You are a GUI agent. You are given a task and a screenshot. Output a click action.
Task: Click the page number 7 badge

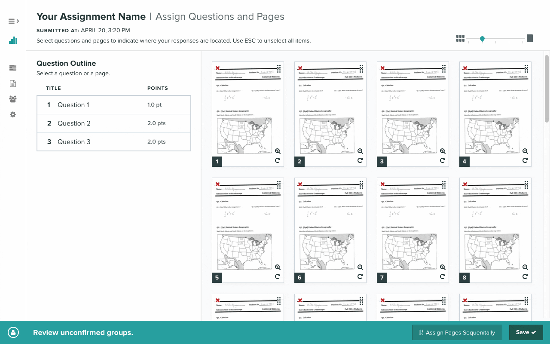(382, 277)
